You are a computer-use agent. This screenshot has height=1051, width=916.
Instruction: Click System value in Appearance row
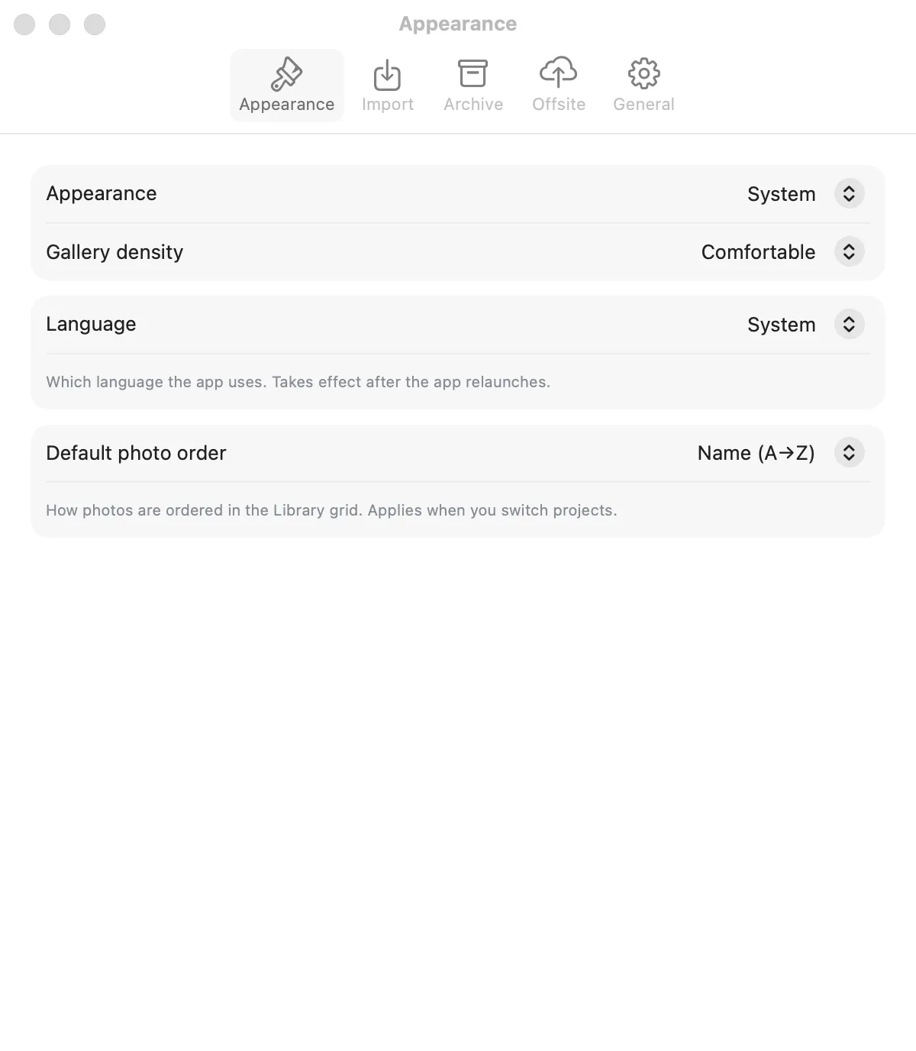pyautogui.click(x=781, y=194)
